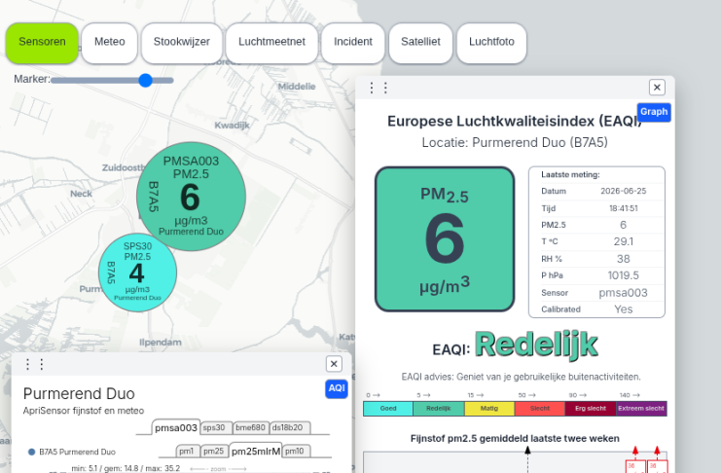Close the EAQI panel
Screen dimensions: 721x473
pos(657,87)
